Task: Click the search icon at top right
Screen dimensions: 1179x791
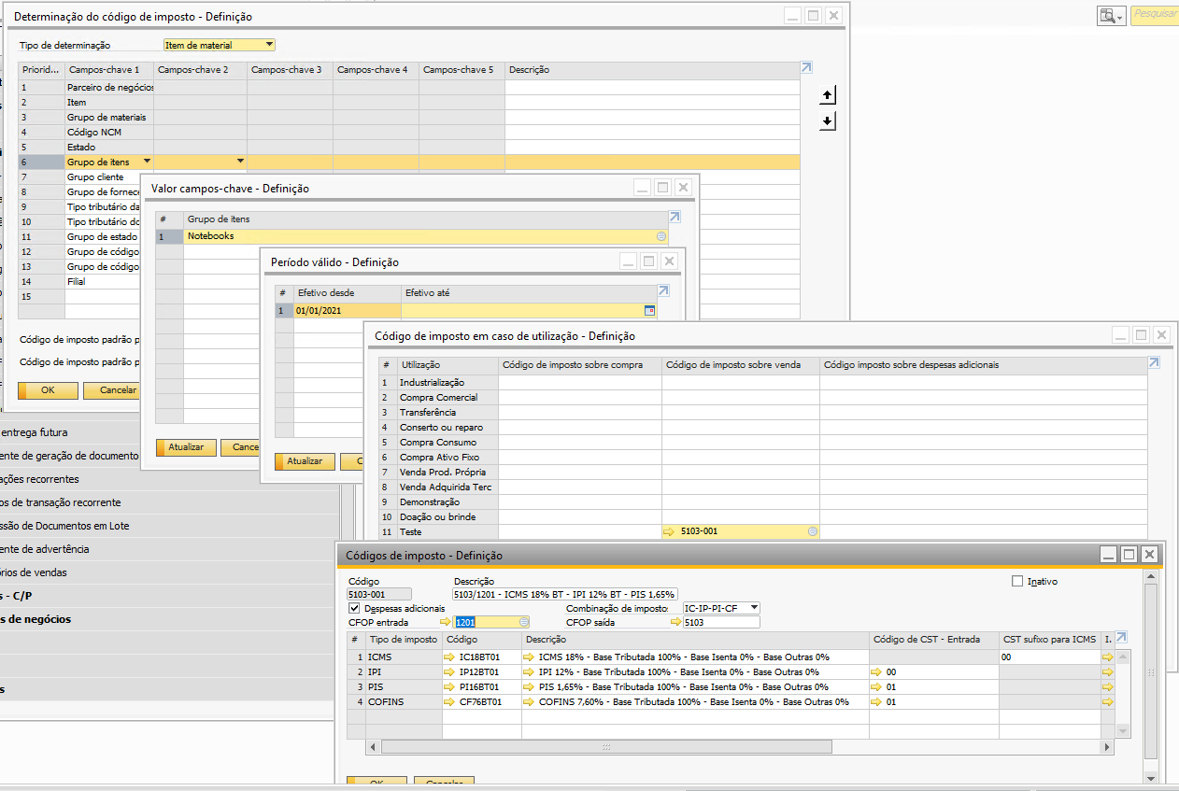Action: pos(1111,16)
